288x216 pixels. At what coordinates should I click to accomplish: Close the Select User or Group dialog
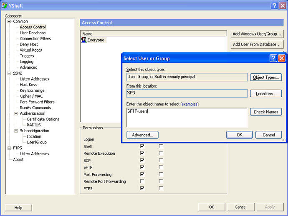point(282,58)
